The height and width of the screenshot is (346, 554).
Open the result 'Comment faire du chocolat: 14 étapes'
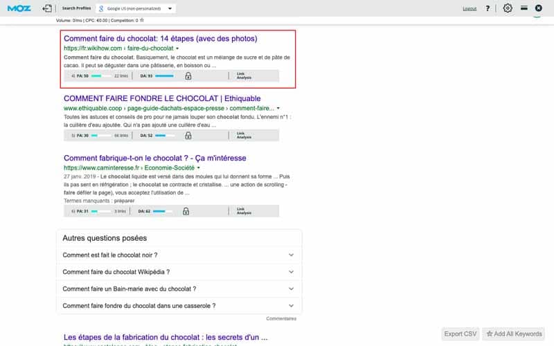tap(161, 39)
